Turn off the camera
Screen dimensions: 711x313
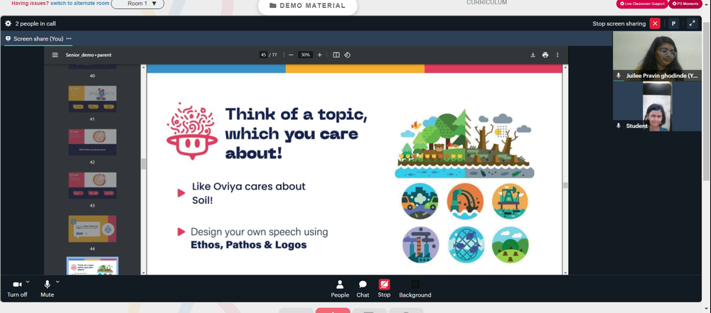coord(17,289)
